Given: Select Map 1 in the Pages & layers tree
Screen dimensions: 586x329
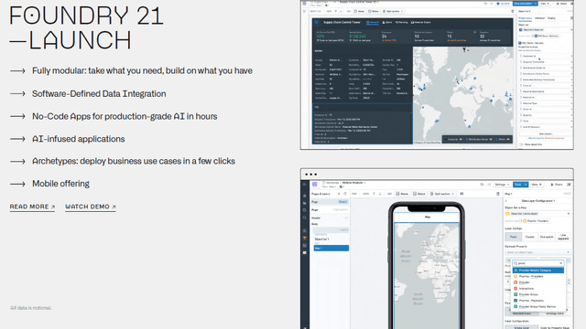Looking at the screenshot, I should click(x=331, y=248).
